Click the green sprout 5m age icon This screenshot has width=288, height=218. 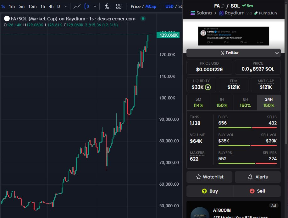(x=244, y=6)
